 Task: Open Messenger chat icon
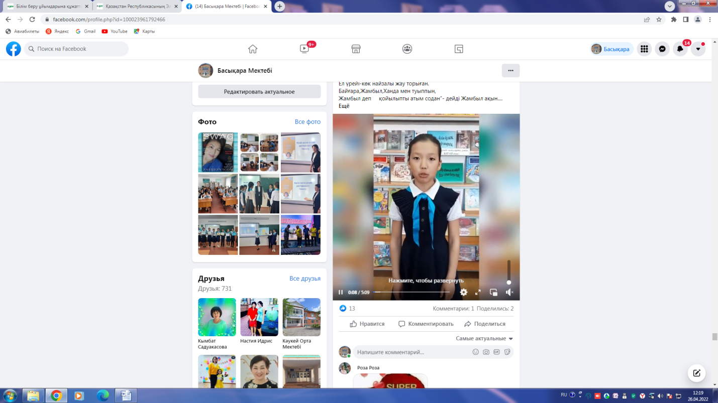pos(662,49)
